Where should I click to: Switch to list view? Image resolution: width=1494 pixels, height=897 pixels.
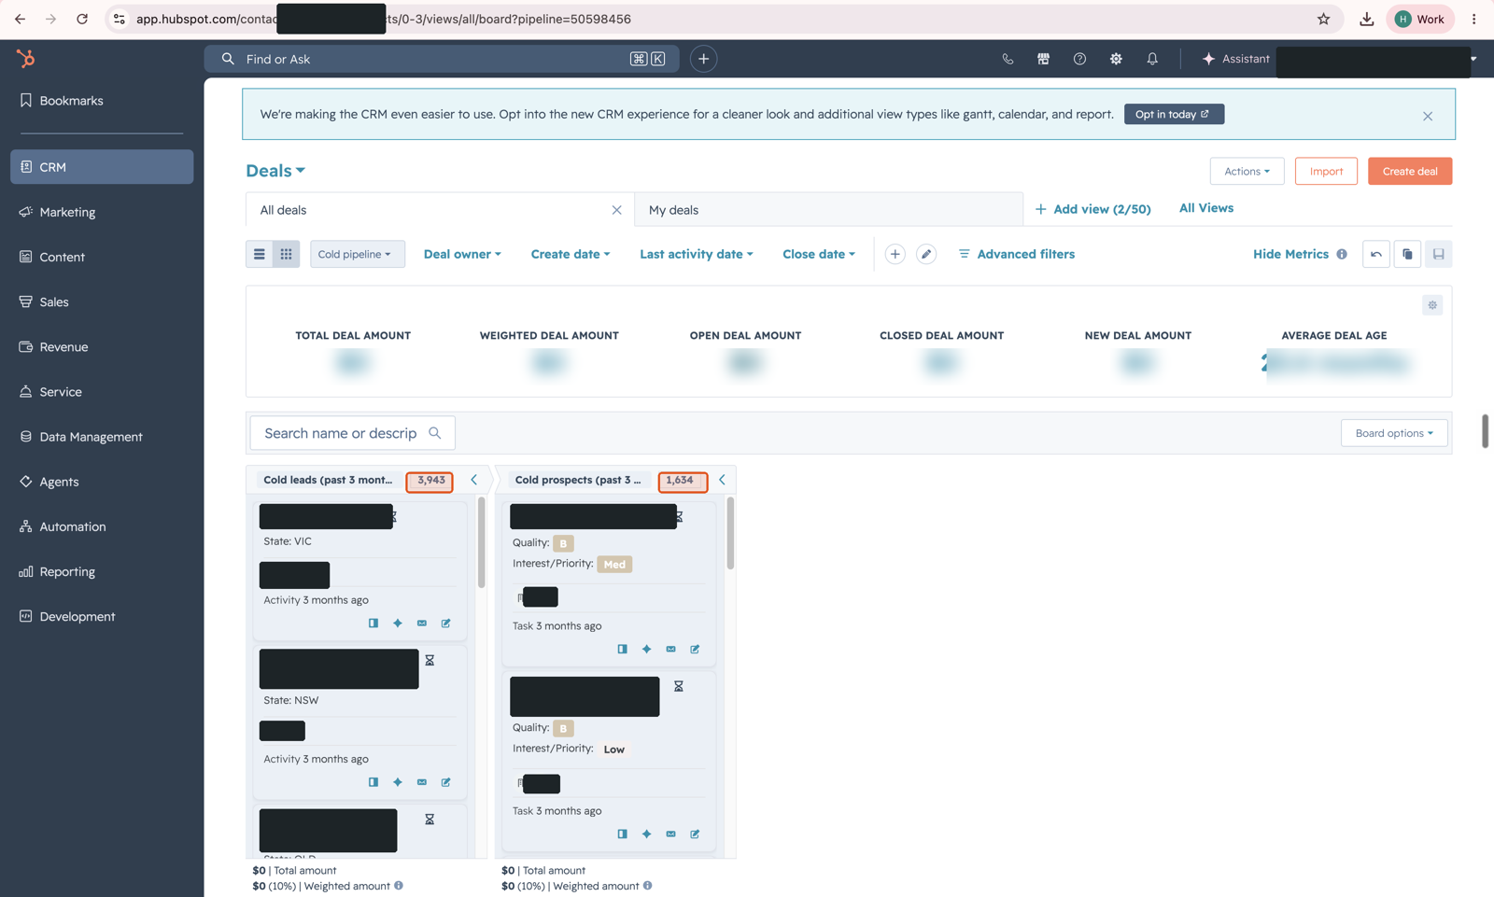tap(260, 254)
